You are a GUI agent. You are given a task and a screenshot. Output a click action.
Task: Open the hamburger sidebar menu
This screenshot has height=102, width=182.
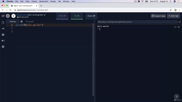coord(3,16)
